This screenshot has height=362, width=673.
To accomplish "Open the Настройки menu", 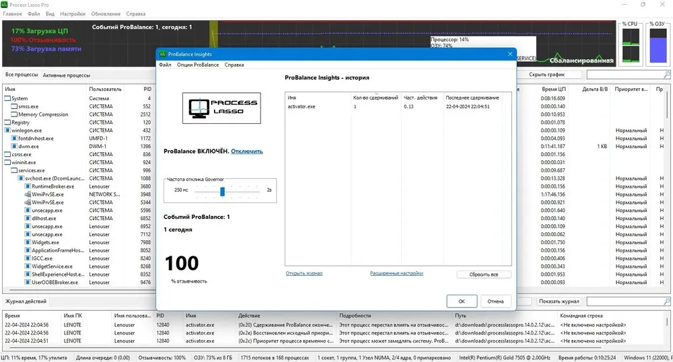I will 73,13.
